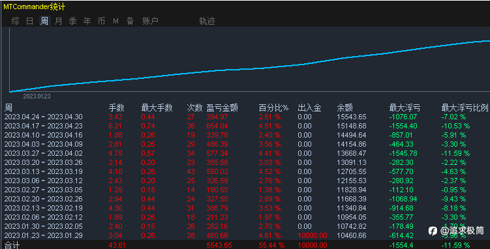
Task: Click deposit value 10000.00 in 01.23 row
Action: point(312,235)
